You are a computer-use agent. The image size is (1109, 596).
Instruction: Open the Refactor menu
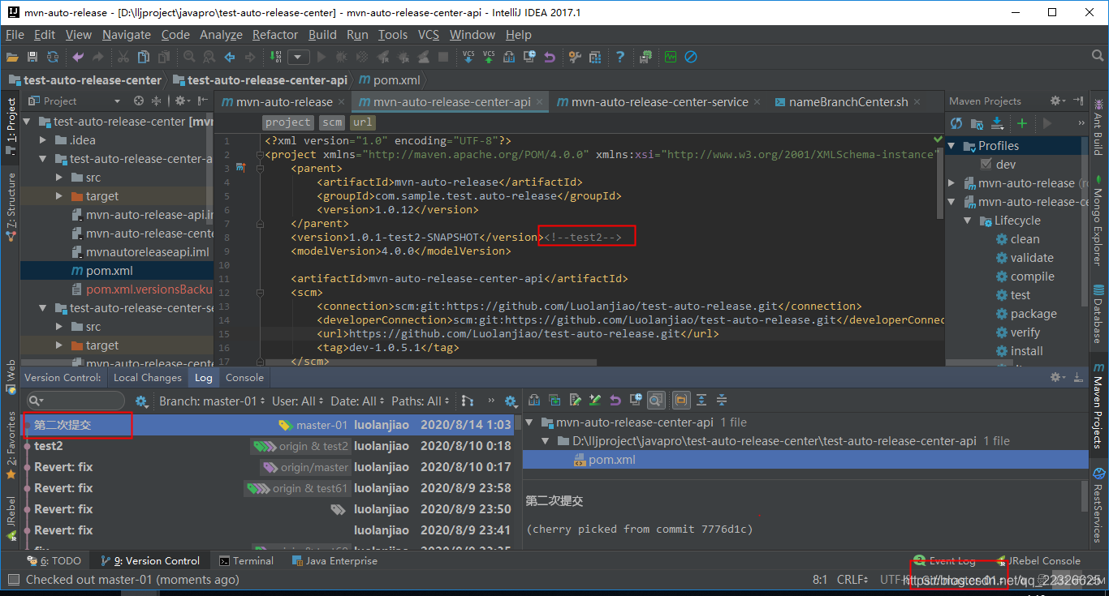[275, 35]
